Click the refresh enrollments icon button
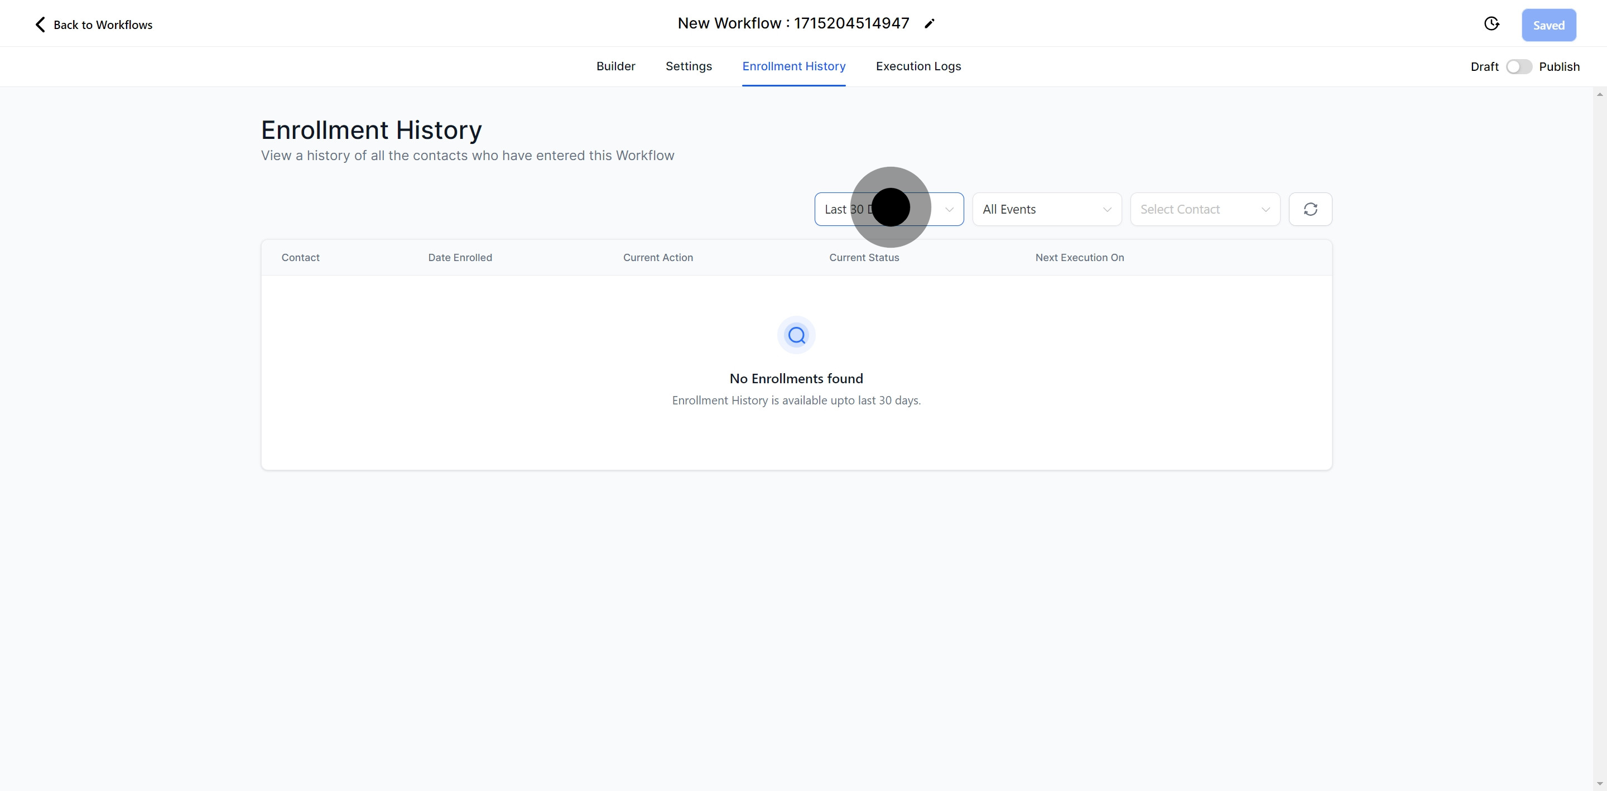Screen dimensions: 1607x791 (1310, 209)
